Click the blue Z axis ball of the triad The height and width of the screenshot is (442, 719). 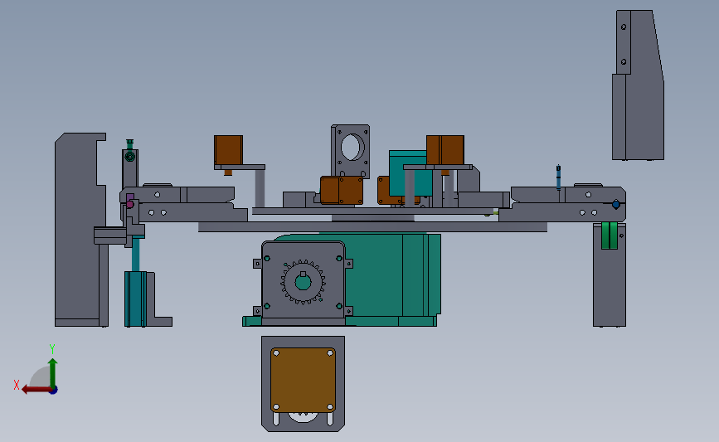[54, 391]
